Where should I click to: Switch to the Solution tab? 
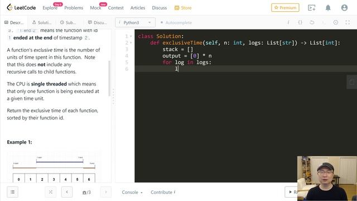(42, 22)
